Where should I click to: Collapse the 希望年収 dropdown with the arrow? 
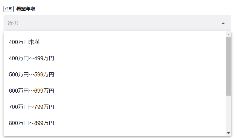coord(223,23)
